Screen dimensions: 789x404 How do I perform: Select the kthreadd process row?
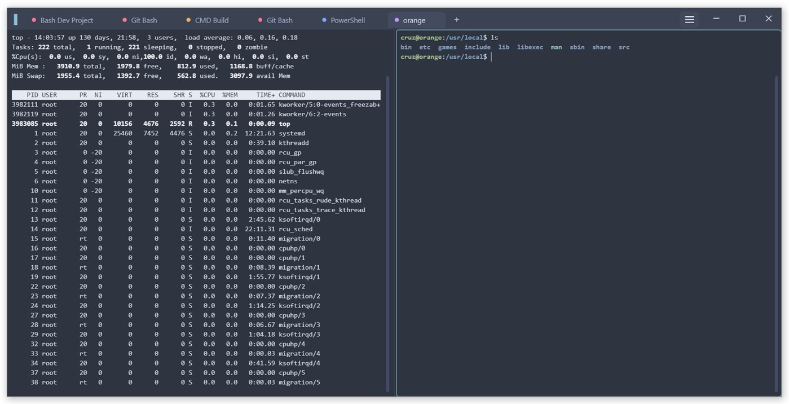pyautogui.click(x=196, y=143)
